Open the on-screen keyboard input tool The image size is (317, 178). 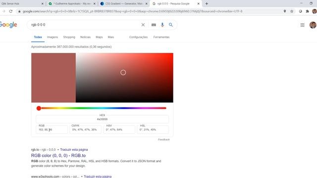coord(154,25)
